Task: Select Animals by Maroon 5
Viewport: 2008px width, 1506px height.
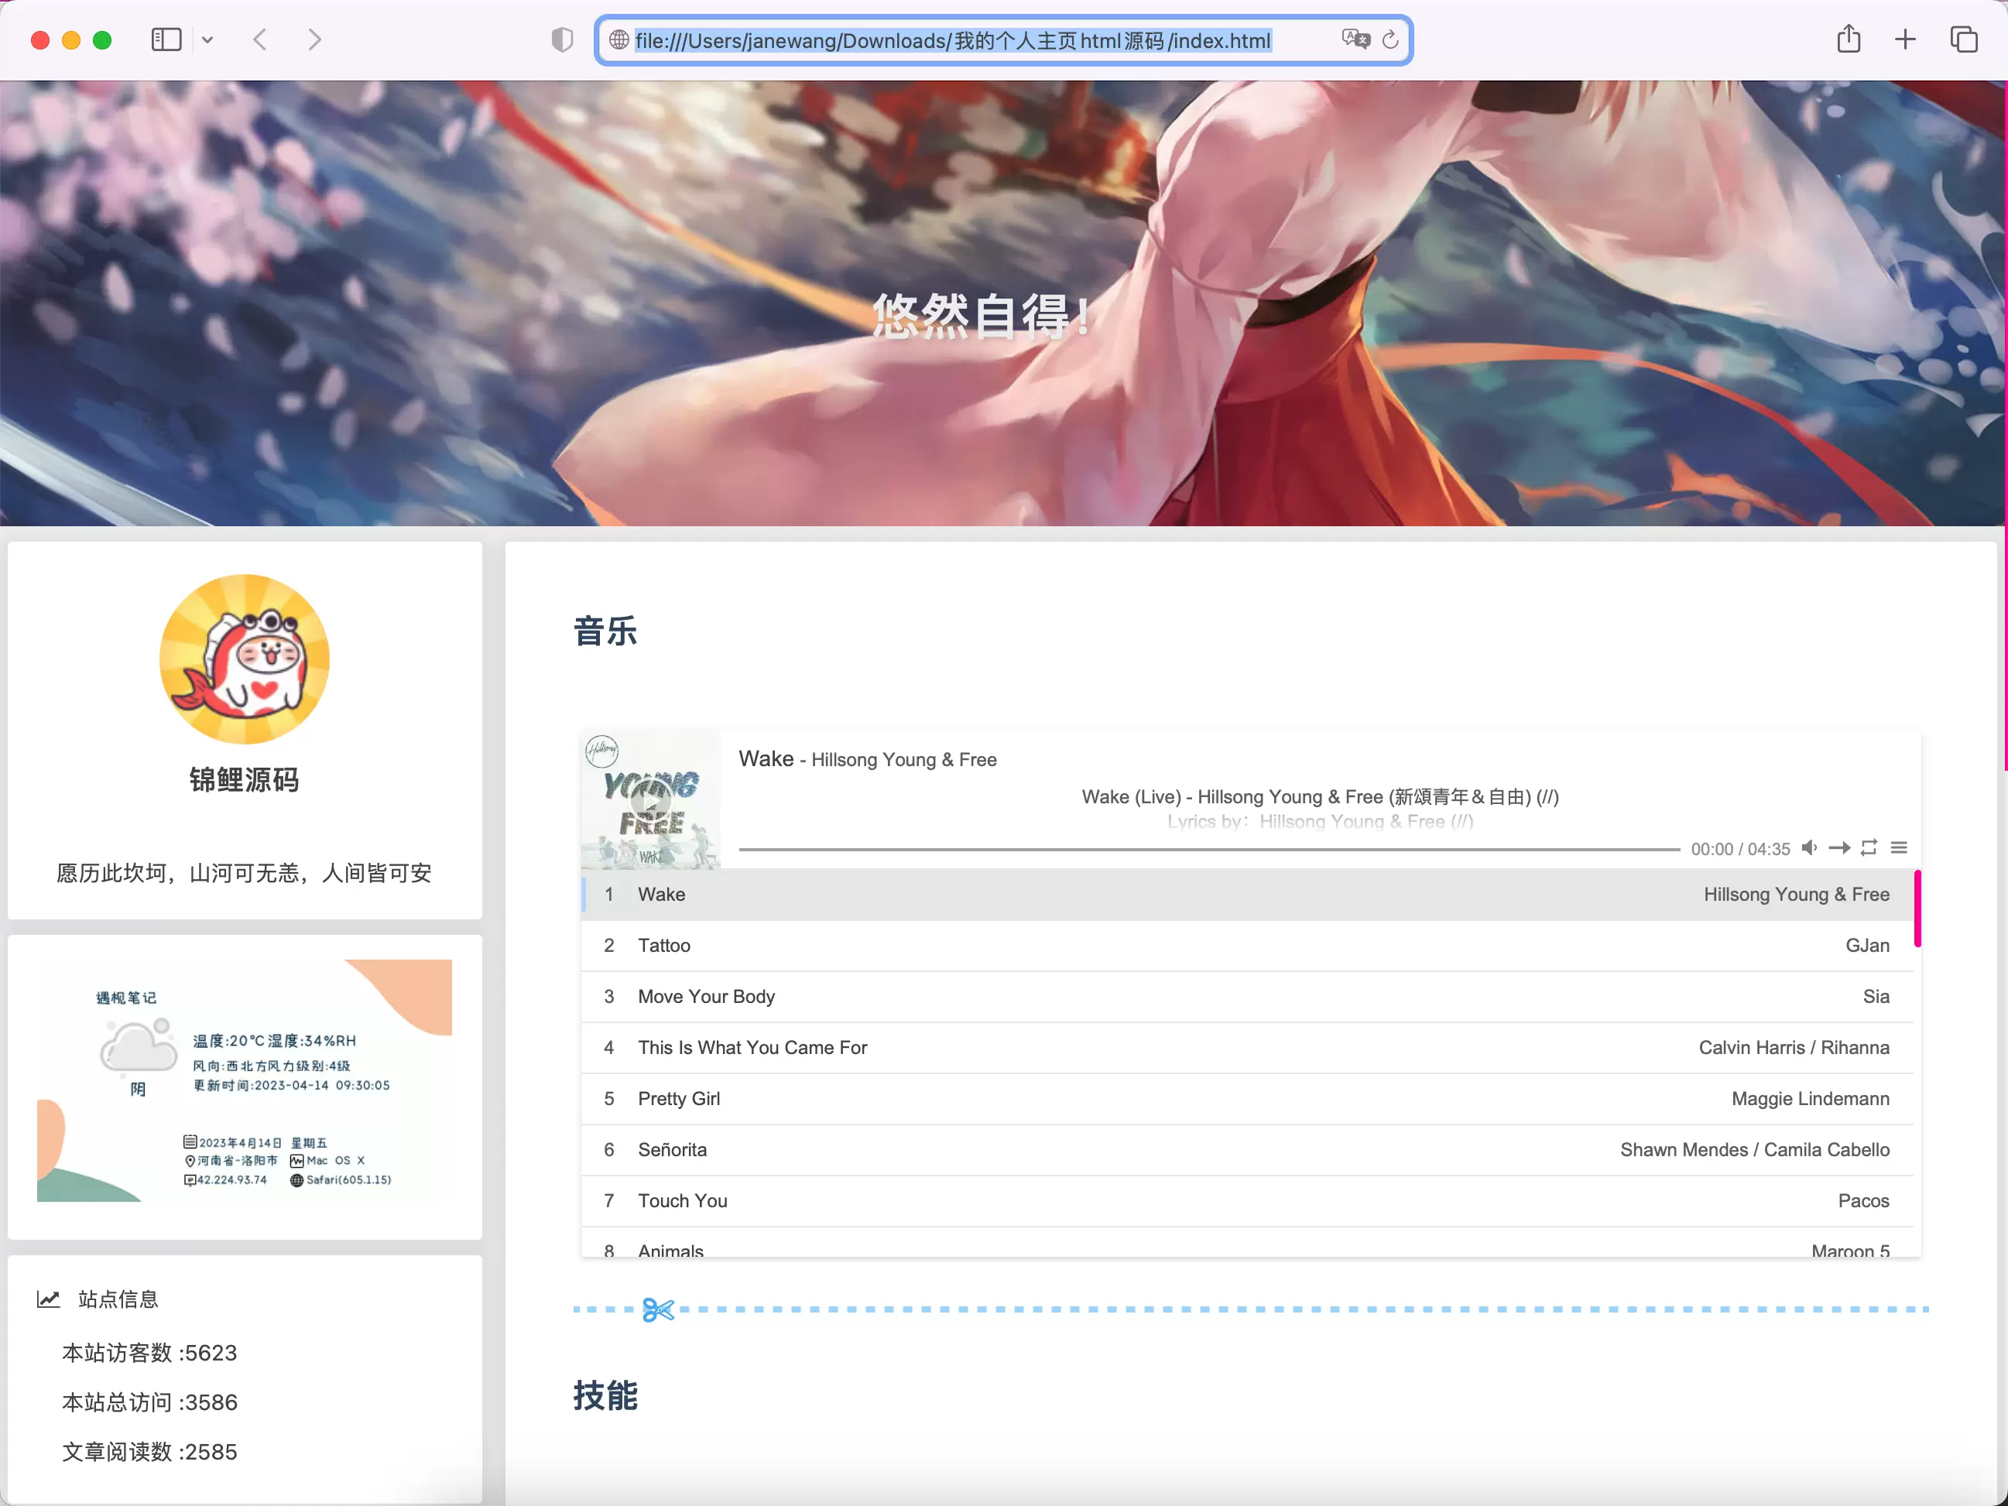Action: point(1247,1244)
